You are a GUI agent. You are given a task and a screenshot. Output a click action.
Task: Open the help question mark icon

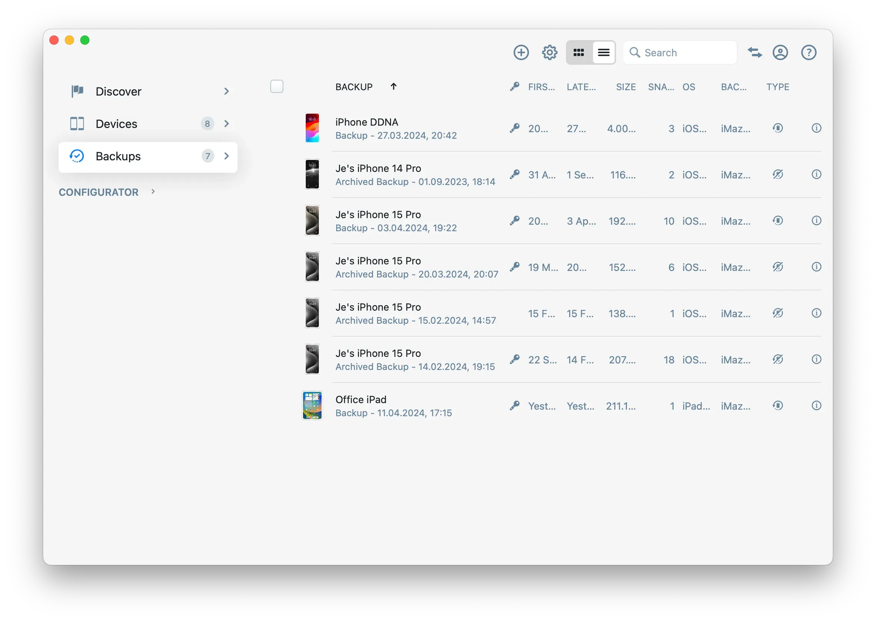[x=809, y=52]
